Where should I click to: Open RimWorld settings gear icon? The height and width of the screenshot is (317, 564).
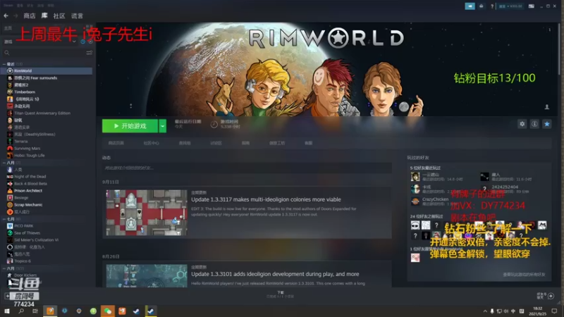(522, 124)
